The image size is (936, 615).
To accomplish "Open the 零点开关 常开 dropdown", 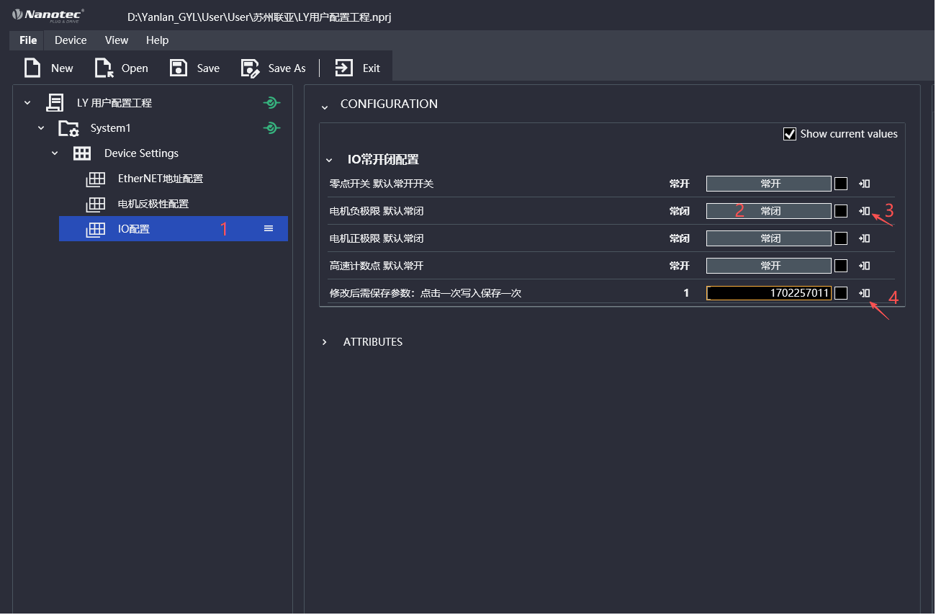I will tap(769, 184).
